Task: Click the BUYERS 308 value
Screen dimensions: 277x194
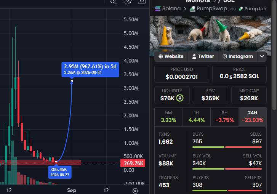Action: click(197, 185)
